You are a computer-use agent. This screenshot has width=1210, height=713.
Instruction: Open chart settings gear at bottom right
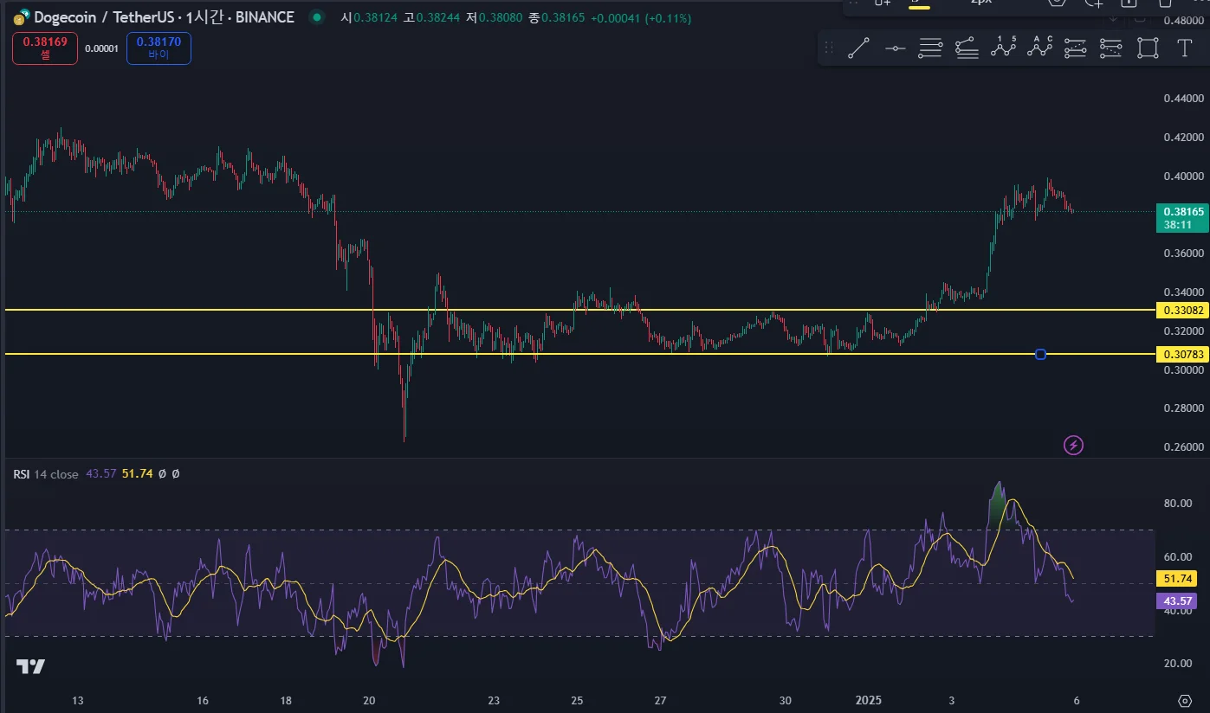tap(1185, 700)
